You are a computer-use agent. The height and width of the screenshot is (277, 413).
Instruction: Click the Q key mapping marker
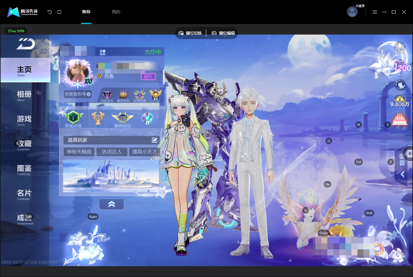[329, 141]
